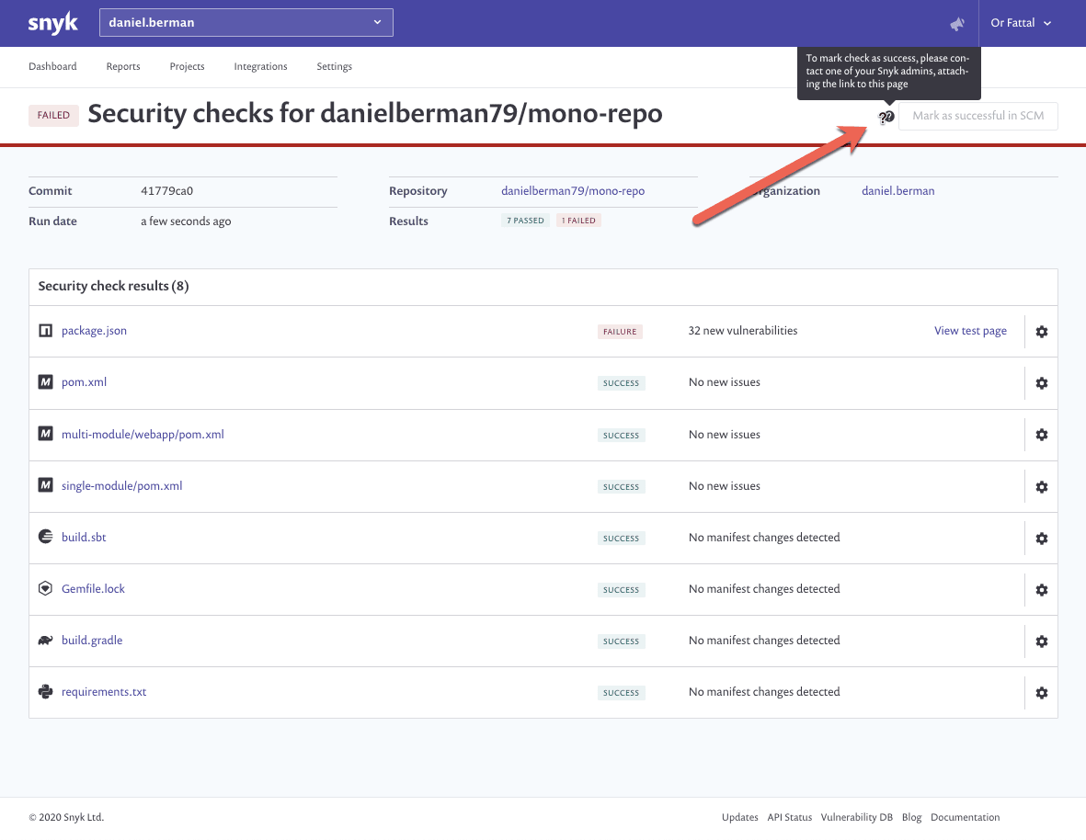Open settings gear for package.json row
The height and width of the screenshot is (840, 1086).
pos(1041,332)
